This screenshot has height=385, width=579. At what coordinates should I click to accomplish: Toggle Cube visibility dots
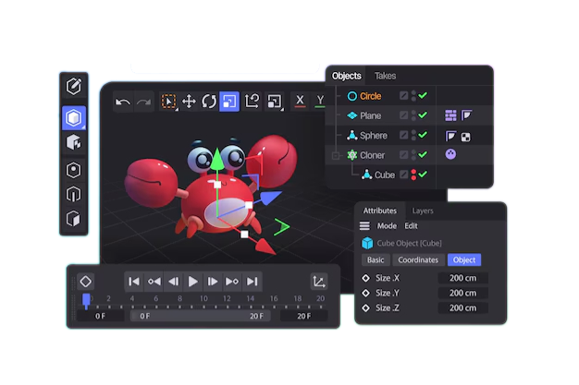click(413, 174)
